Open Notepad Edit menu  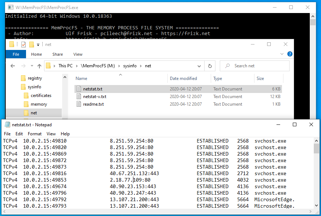pos(19,134)
